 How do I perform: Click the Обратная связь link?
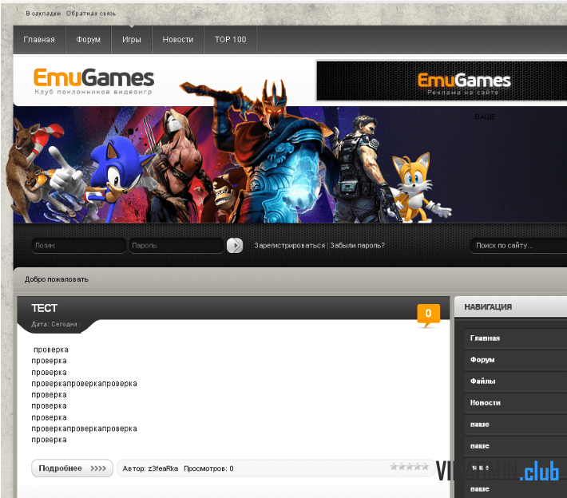pos(91,14)
